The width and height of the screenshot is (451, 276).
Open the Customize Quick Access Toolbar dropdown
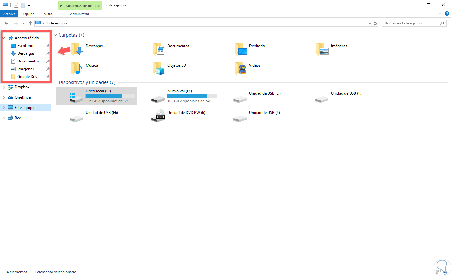(x=29, y=5)
